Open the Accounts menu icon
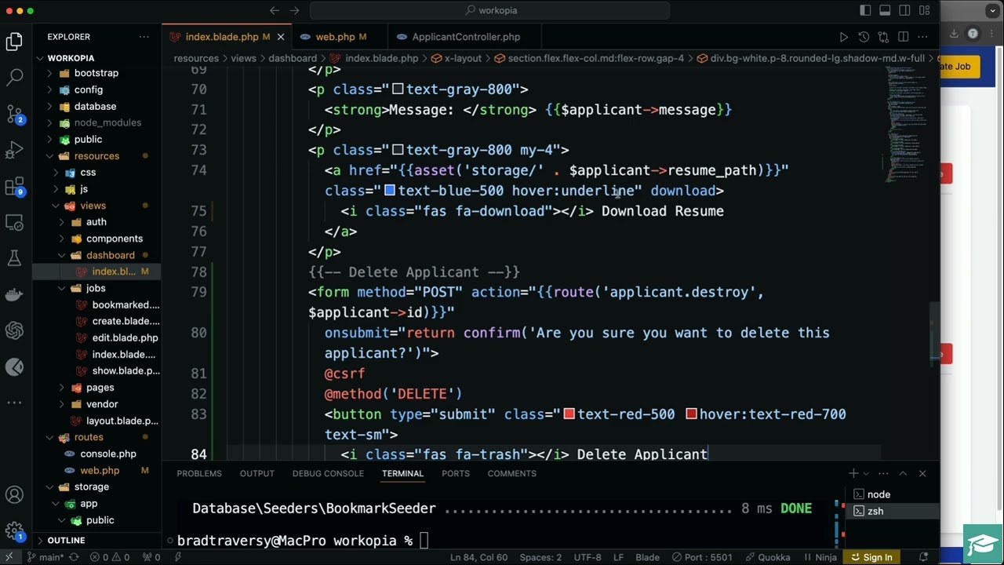Image resolution: width=1004 pixels, height=565 pixels. coord(14,495)
